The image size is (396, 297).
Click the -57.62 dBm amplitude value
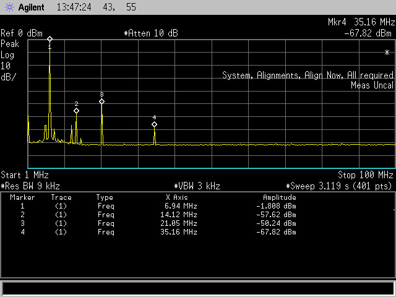pos(277,215)
